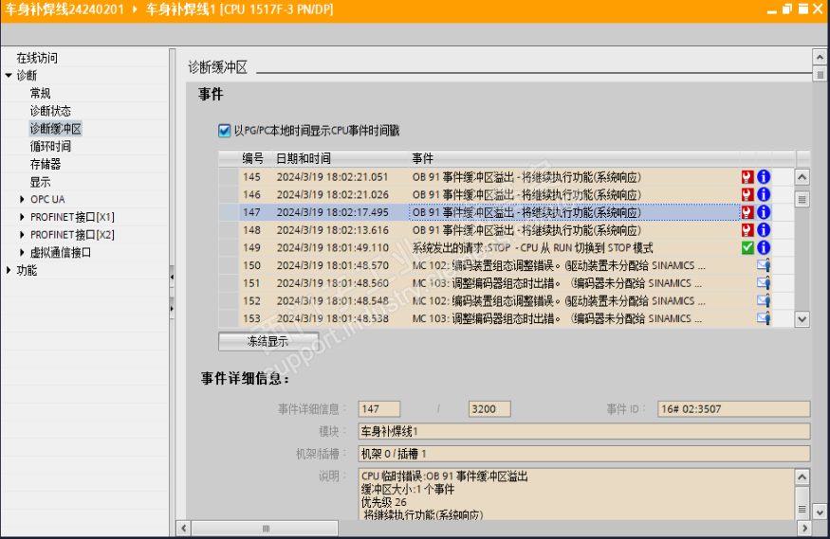The image size is (830, 539).
Task: Click the red wrench icon in row 146
Action: [x=747, y=194]
